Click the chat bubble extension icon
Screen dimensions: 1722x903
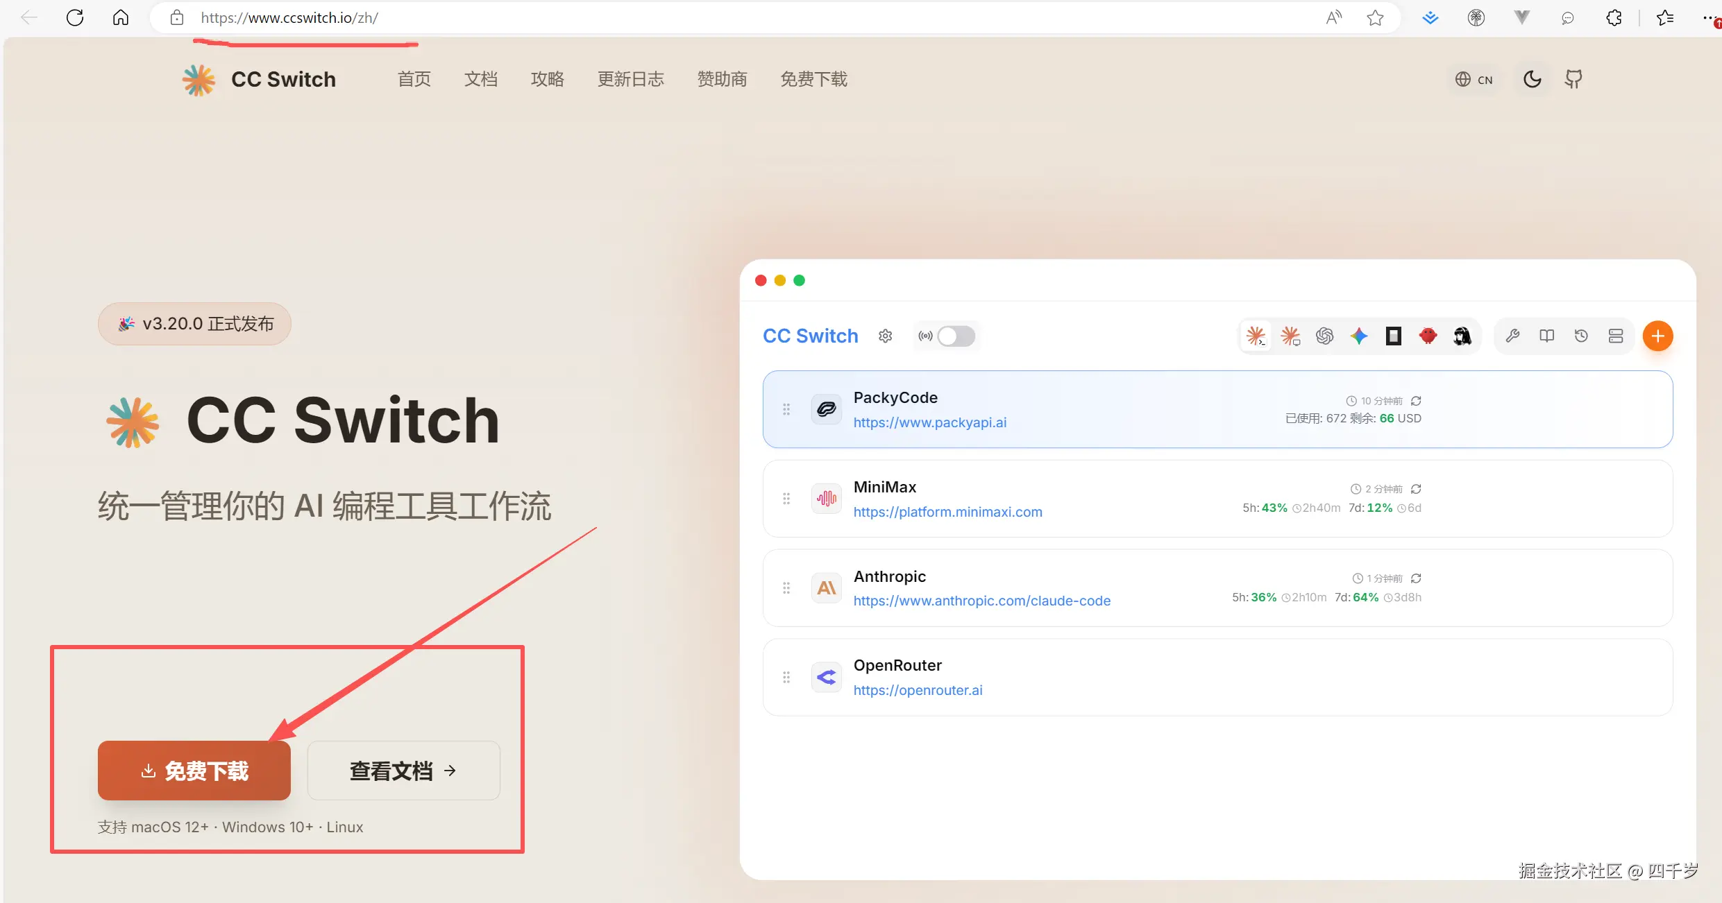1568,18
